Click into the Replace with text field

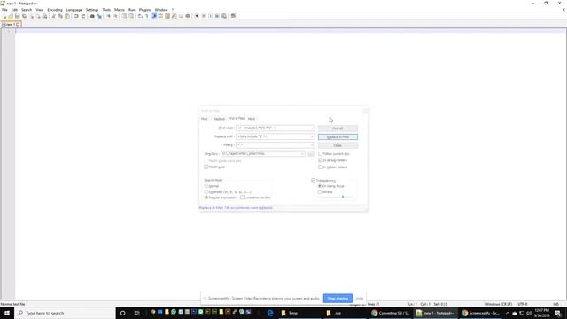(276, 136)
